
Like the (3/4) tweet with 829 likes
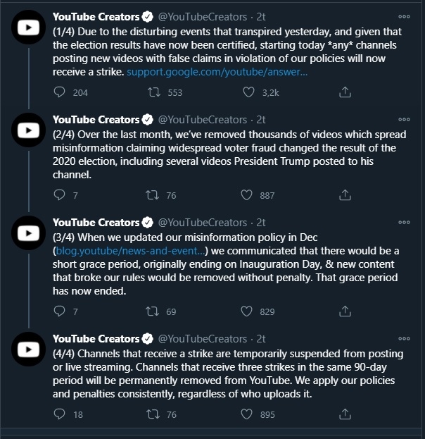(x=246, y=311)
